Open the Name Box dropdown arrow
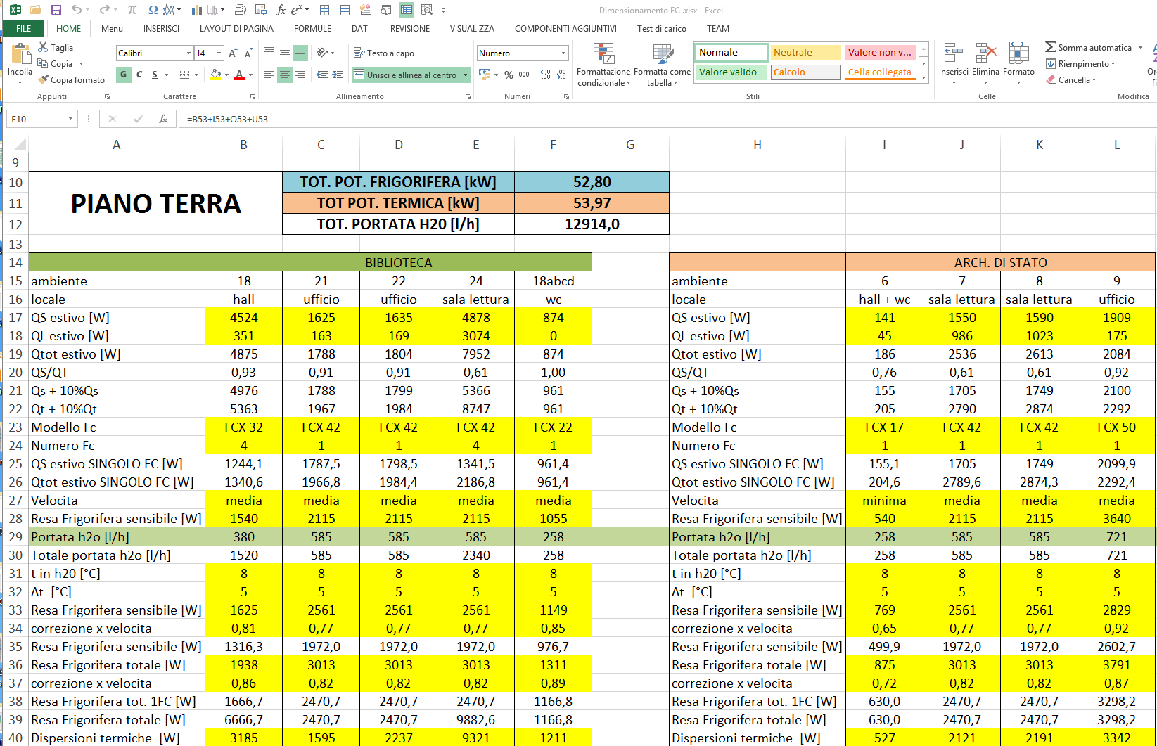The image size is (1157, 746). click(70, 119)
